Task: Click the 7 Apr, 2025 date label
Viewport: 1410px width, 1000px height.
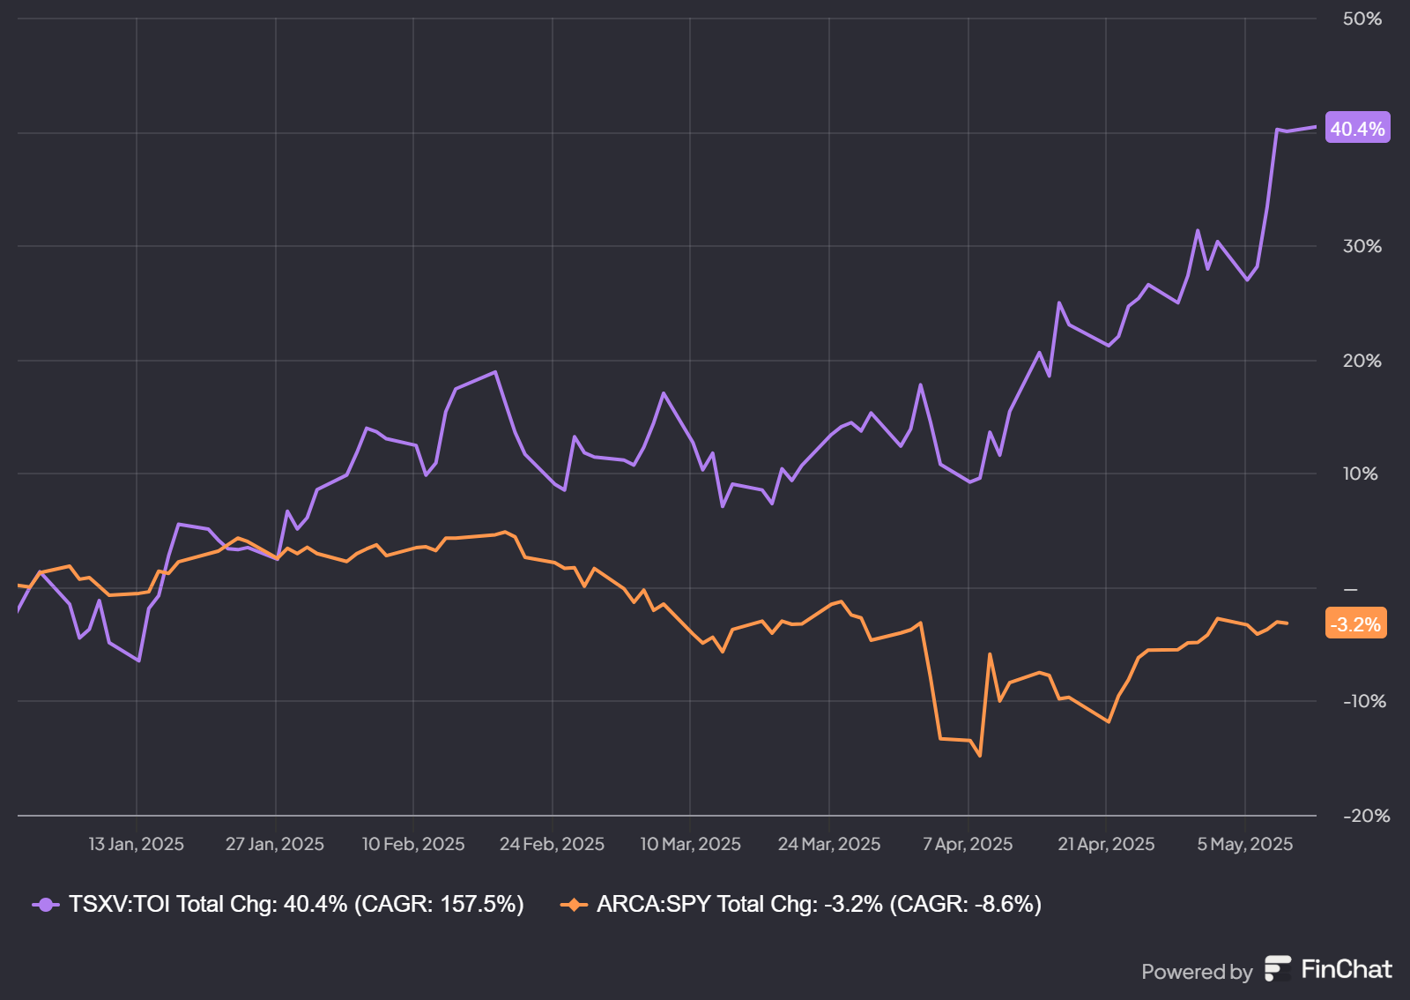Action: click(968, 844)
